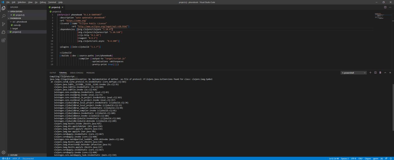Click the Disconnected status bar item
This screenshot has height=160, width=394.
coord(28,158)
